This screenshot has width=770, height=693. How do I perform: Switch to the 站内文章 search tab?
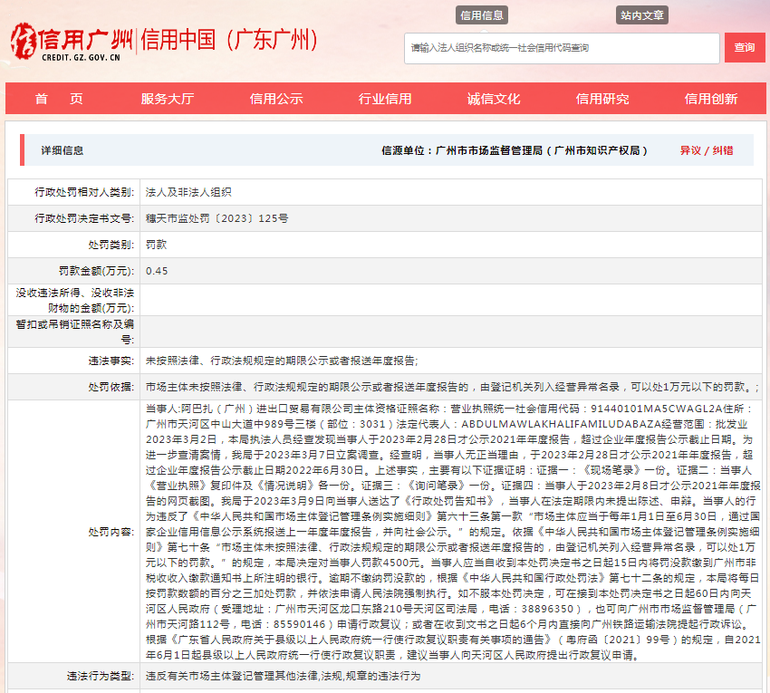coord(642,15)
